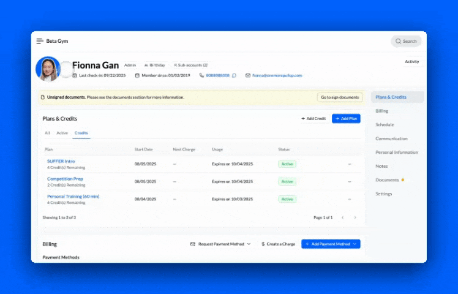Click the Add Plan button
Image resolution: width=458 pixels, height=294 pixels.
[x=346, y=119]
